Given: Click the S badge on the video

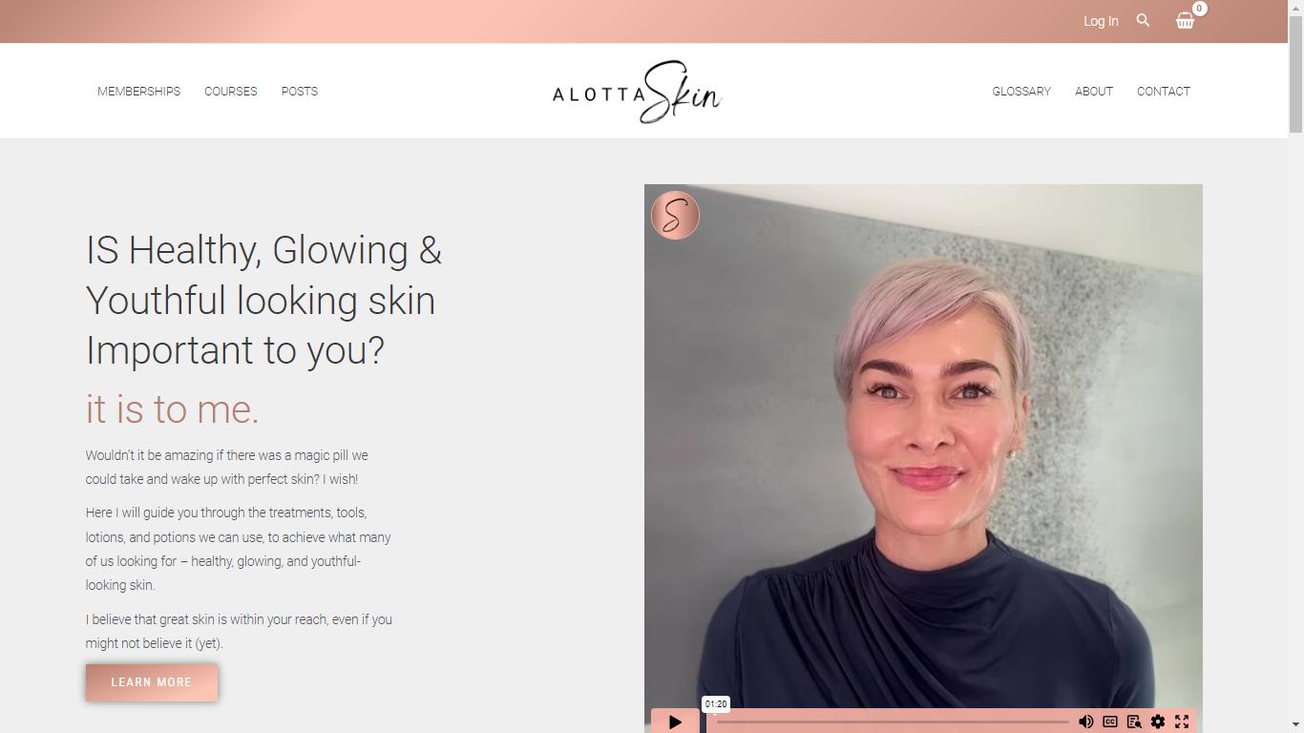Looking at the screenshot, I should tap(675, 215).
